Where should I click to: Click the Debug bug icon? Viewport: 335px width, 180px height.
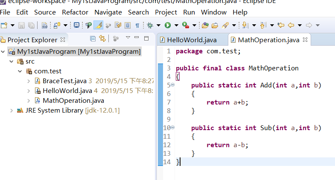click(150, 25)
